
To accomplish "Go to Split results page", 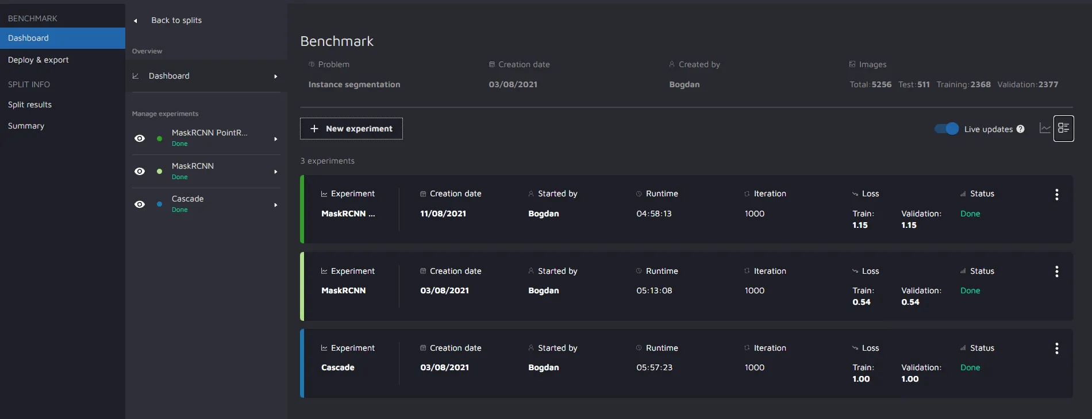I will [x=30, y=104].
